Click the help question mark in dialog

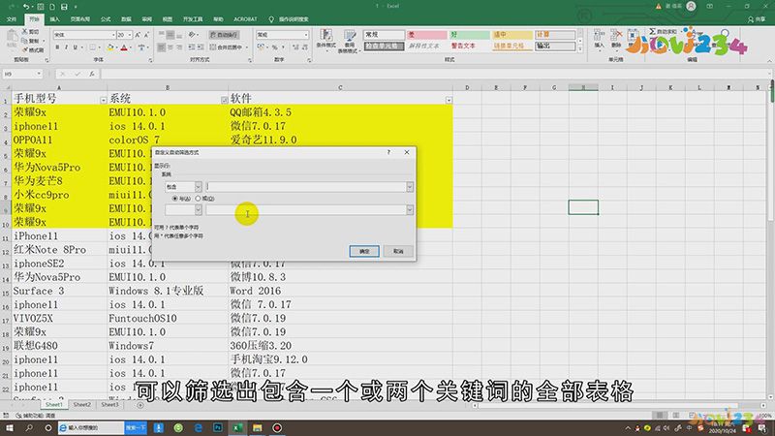pos(388,152)
